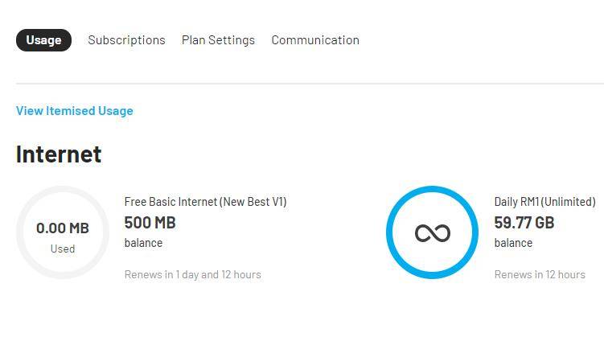Click the Daily RM1 (Unlimited) plan name

(544, 201)
